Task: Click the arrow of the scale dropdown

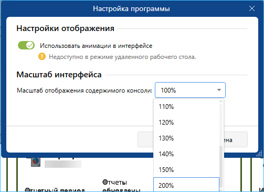Action: [219, 90]
